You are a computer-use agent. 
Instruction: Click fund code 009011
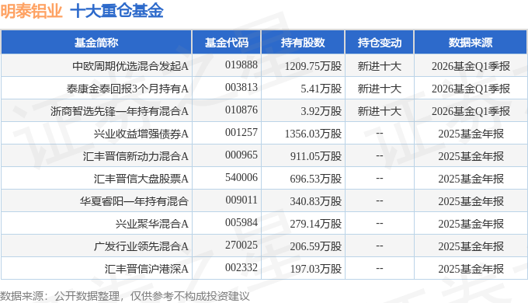(241, 200)
